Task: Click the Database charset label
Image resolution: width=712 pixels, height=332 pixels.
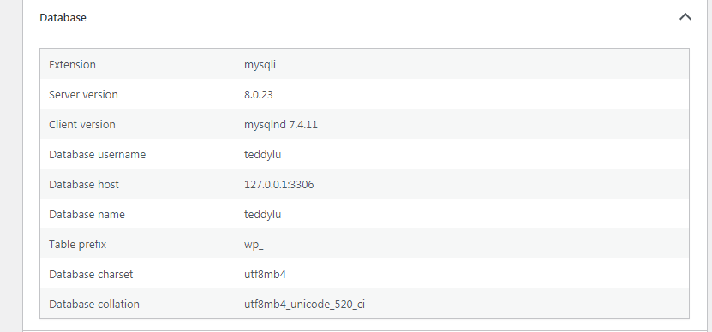Action: [x=91, y=274]
